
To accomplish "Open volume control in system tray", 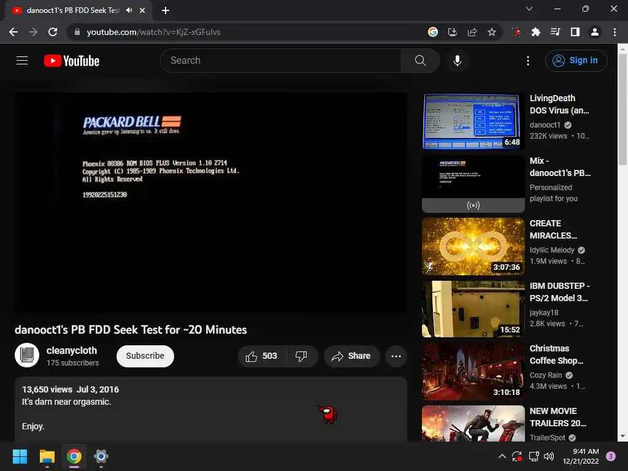I will click(x=549, y=456).
